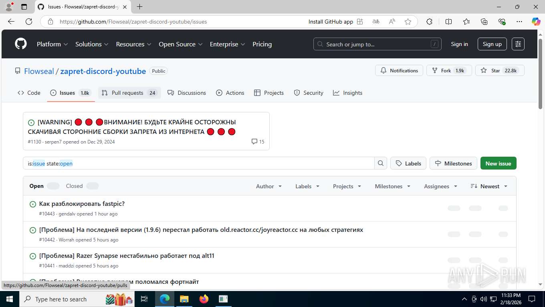
Task: Open the Milestones filter dropdown
Action: [393, 186]
